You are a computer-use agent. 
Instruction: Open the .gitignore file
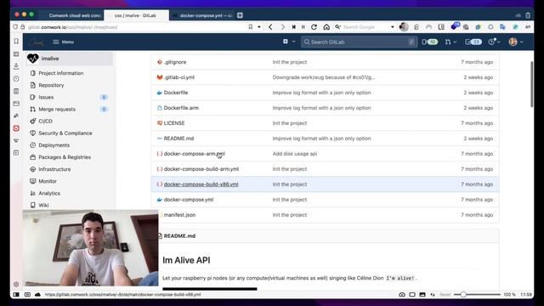tap(175, 62)
